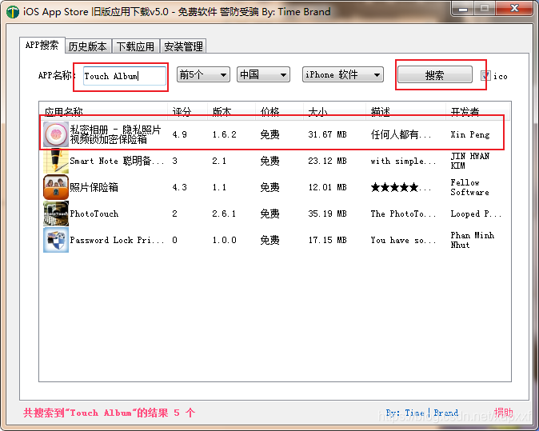The image size is (539, 431).
Task: Click the Xin Peng developer cell
Action: click(470, 134)
